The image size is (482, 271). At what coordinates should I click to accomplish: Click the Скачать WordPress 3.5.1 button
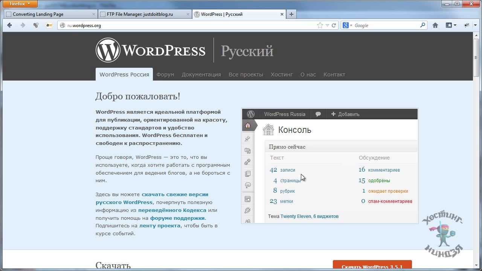(372, 265)
